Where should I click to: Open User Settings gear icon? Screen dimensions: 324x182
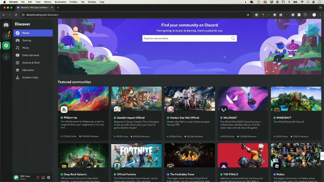point(49,177)
